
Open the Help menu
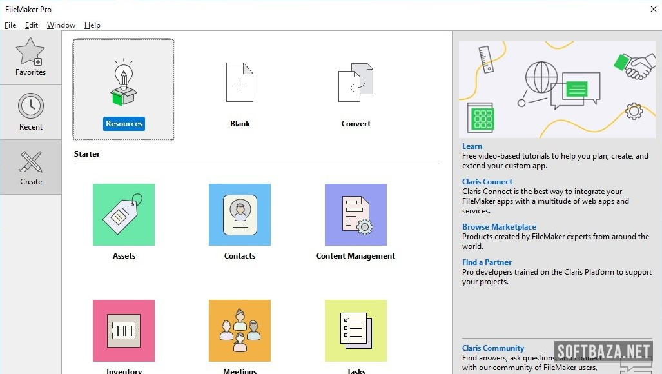(x=92, y=25)
